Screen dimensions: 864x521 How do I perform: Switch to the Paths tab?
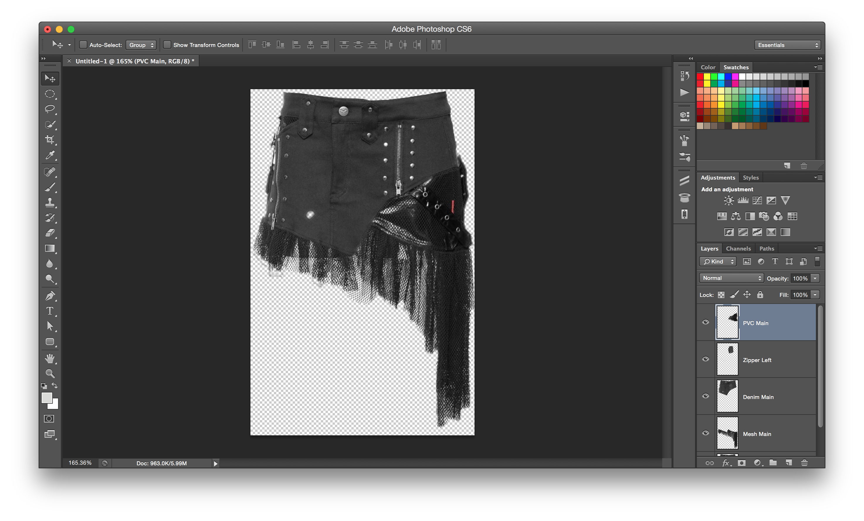pyautogui.click(x=767, y=248)
